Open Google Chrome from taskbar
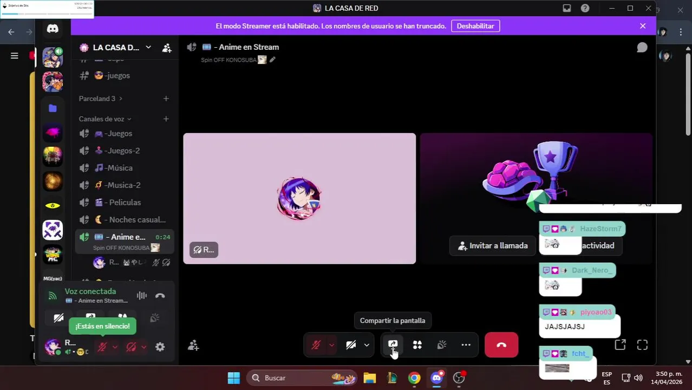Image resolution: width=692 pixels, height=390 pixels. click(414, 378)
